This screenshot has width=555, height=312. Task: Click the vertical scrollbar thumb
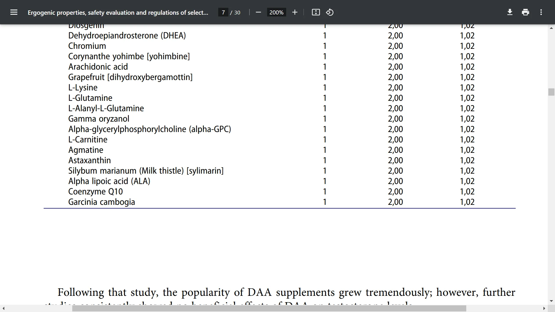pos(551,92)
